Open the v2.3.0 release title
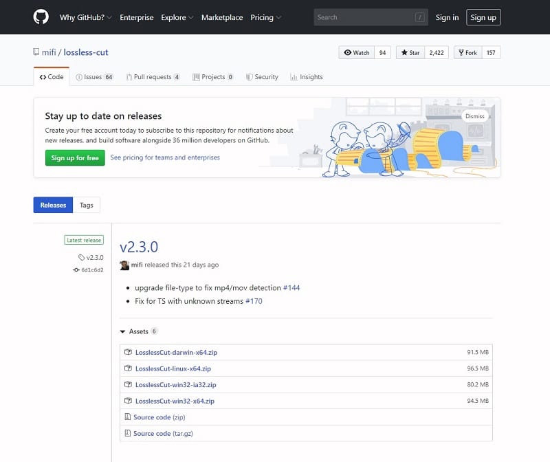Screen dimensions: 550x462 point(139,247)
